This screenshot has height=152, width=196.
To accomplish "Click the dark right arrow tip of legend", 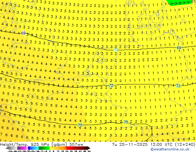I will [89, 148].
